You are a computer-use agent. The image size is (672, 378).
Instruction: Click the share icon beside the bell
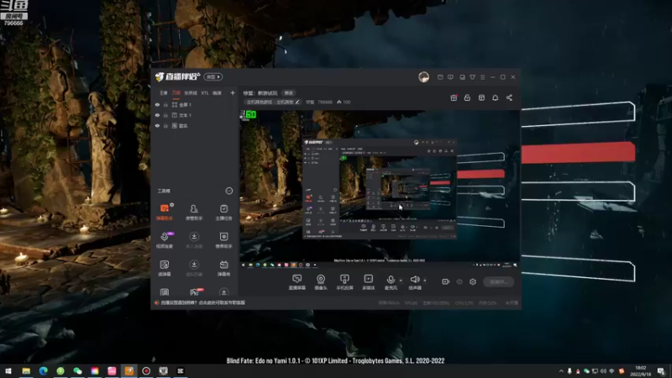509,97
